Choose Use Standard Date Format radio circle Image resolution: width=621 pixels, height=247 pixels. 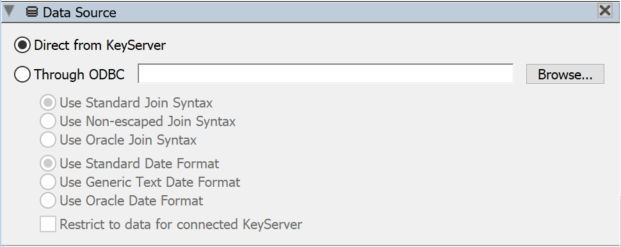47,163
